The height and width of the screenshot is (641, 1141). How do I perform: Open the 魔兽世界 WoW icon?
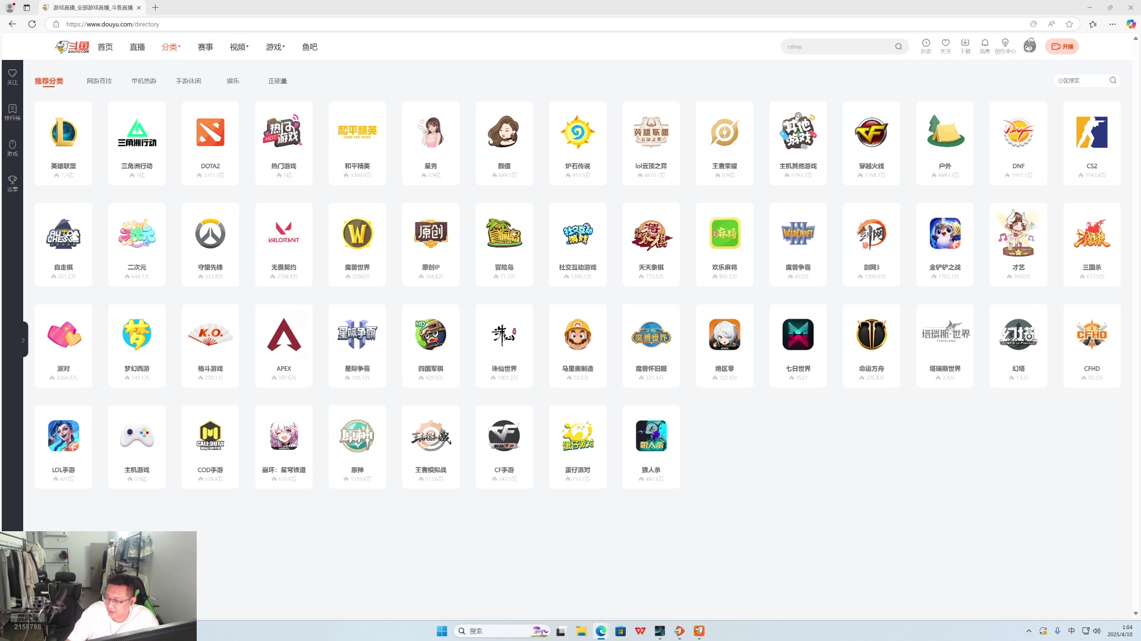pos(357,234)
